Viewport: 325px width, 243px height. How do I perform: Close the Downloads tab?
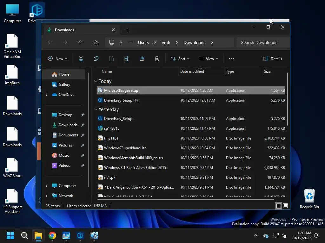pyautogui.click(x=113, y=30)
